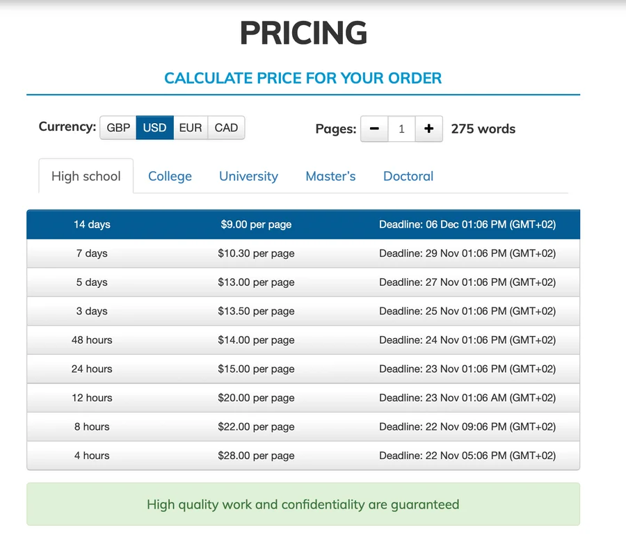
Task: Show the Doctoral pricing tab
Action: tap(408, 176)
